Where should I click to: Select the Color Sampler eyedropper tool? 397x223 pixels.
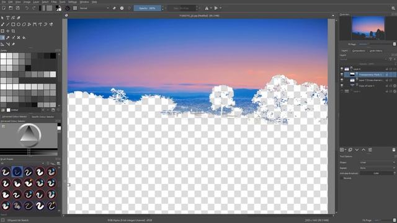click(x=7, y=37)
